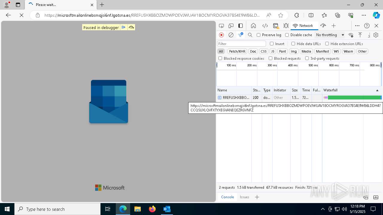This screenshot has width=383, height=215.
Task: Activate inspect element picker tool
Action: [x=221, y=26]
